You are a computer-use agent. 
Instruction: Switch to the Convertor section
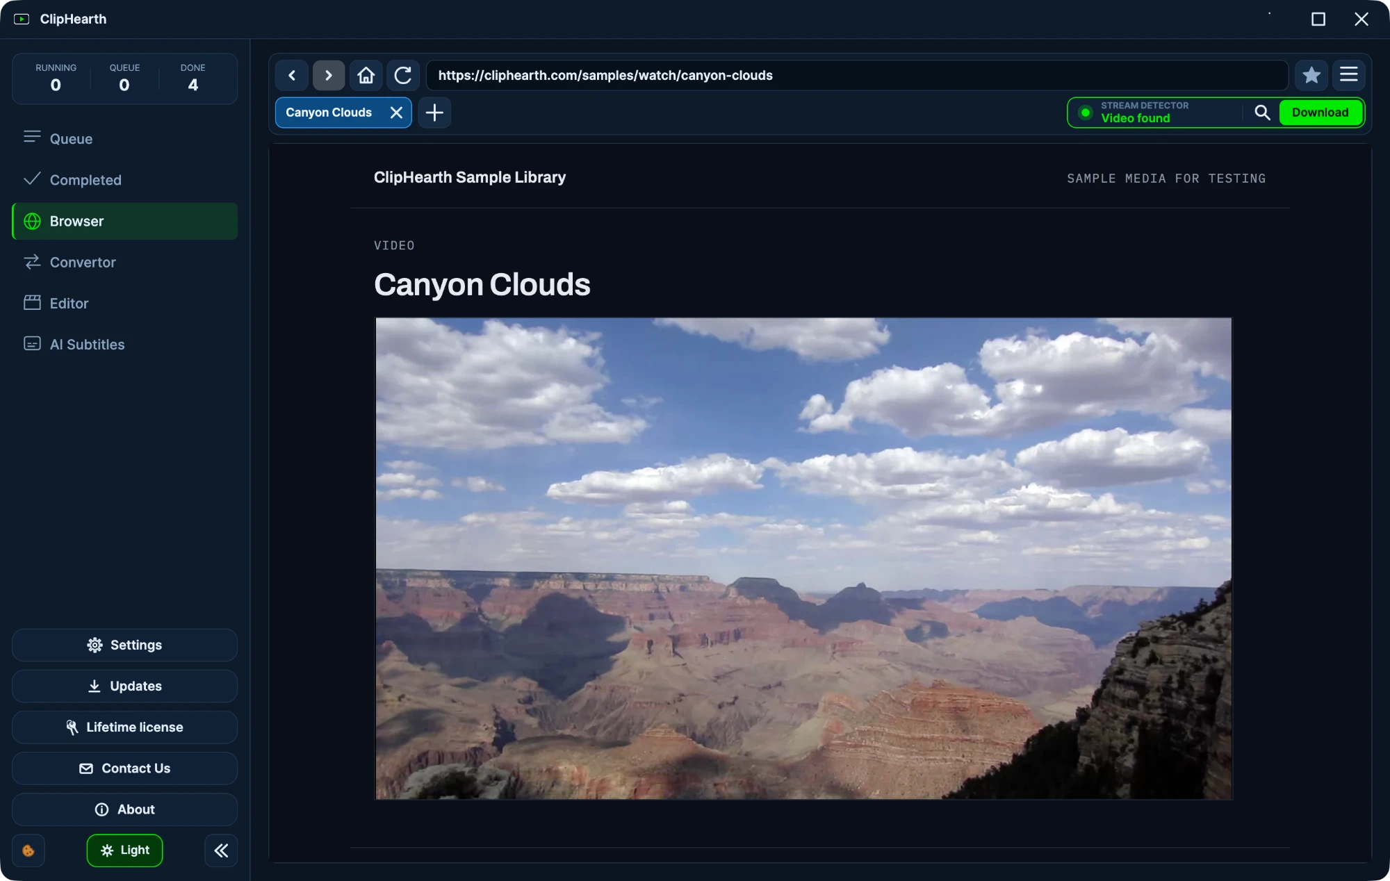(125, 263)
